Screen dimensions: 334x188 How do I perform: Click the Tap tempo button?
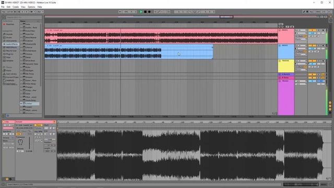pos(4,11)
